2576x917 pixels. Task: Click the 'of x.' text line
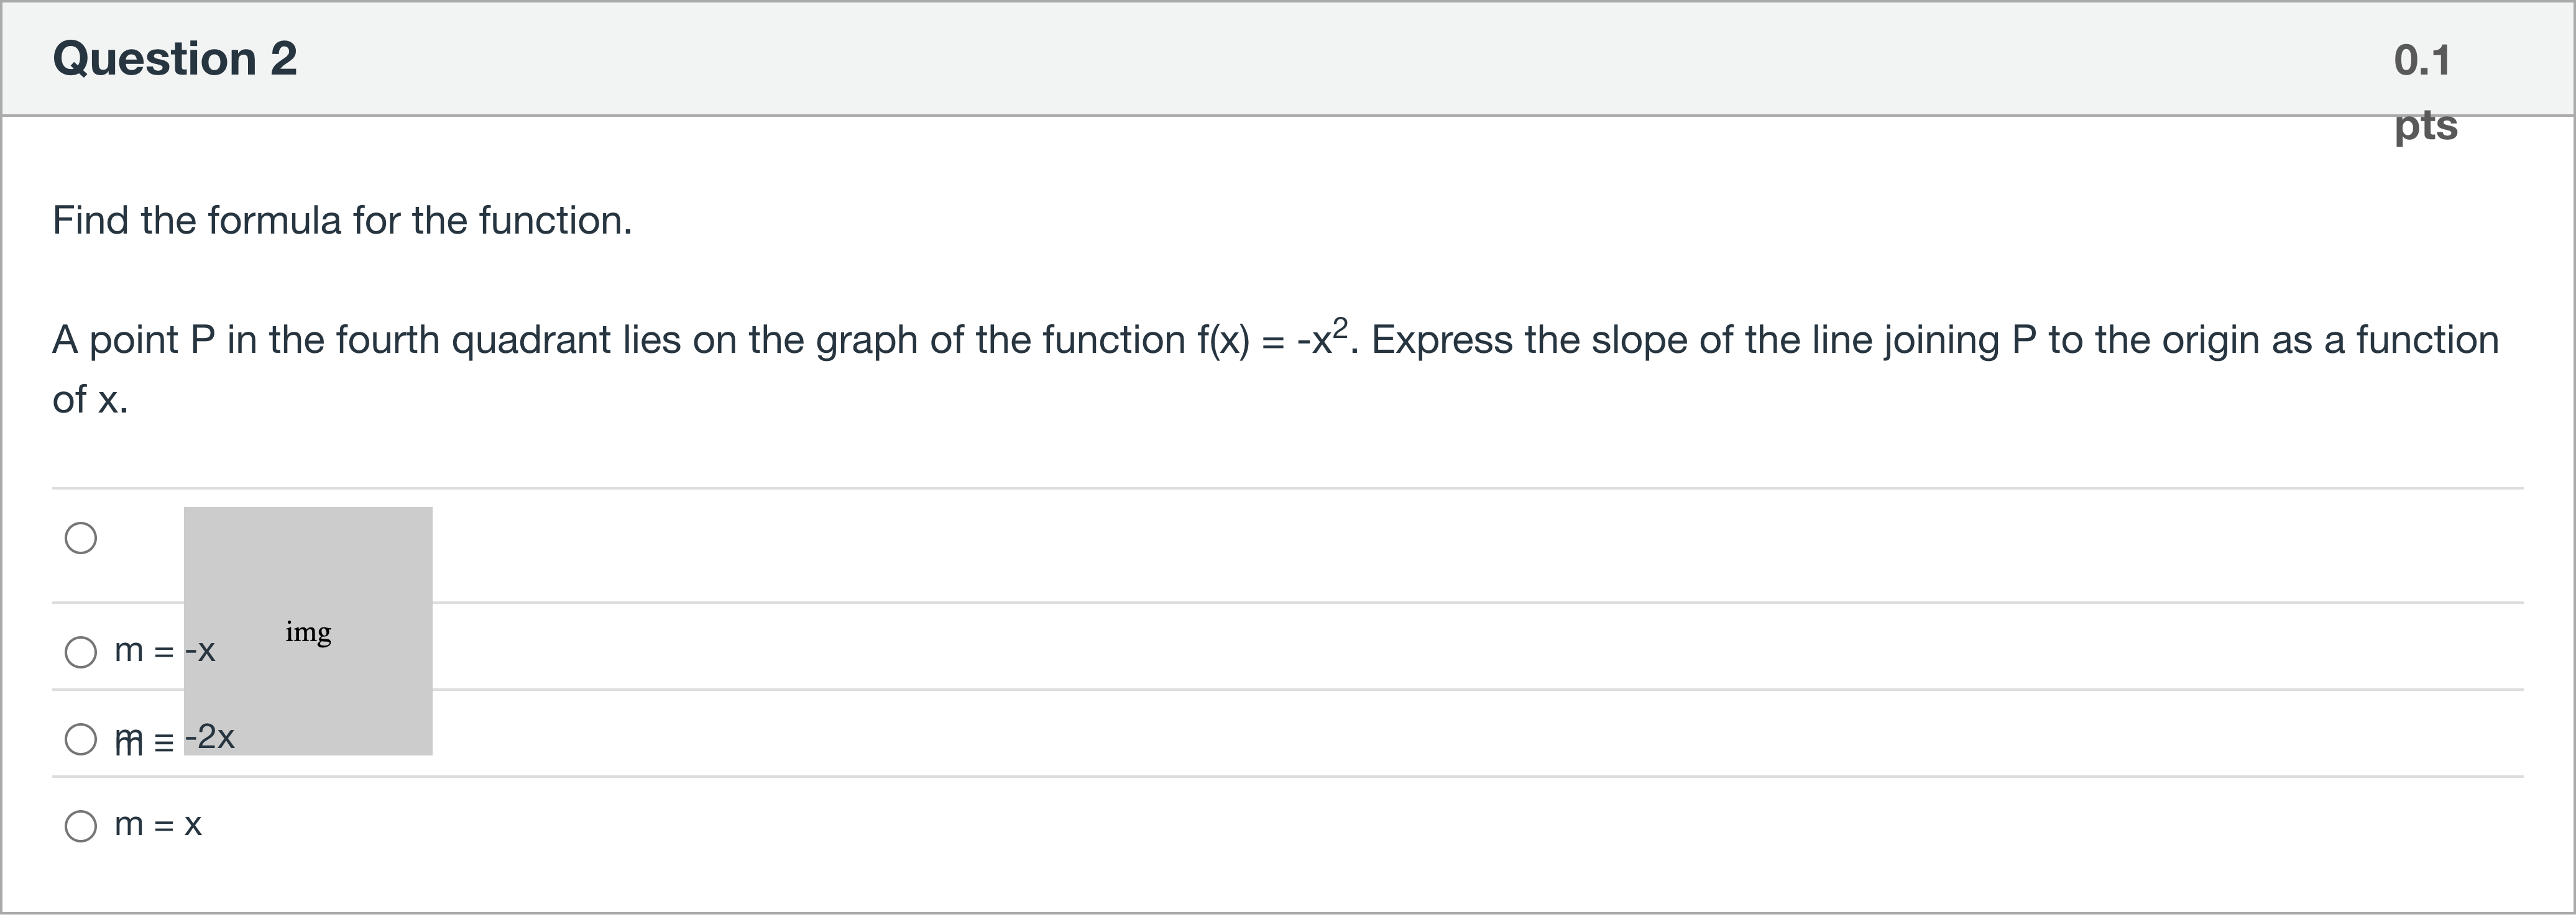tap(90, 399)
